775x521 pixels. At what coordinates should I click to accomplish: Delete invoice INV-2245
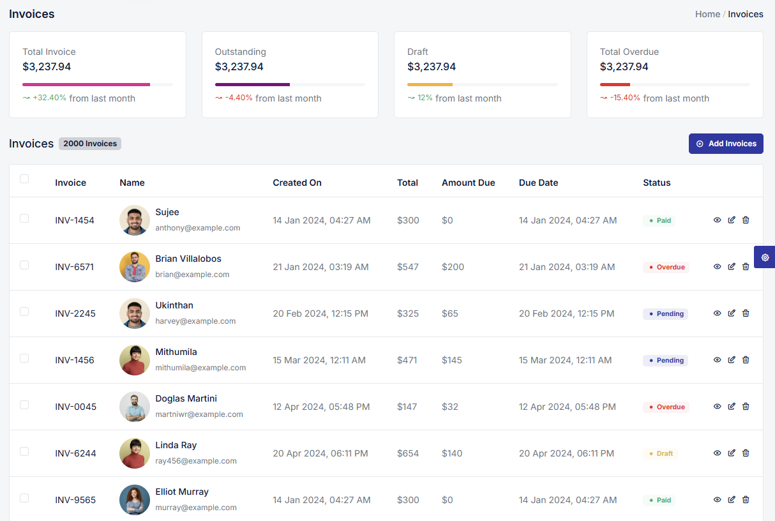pyautogui.click(x=746, y=313)
